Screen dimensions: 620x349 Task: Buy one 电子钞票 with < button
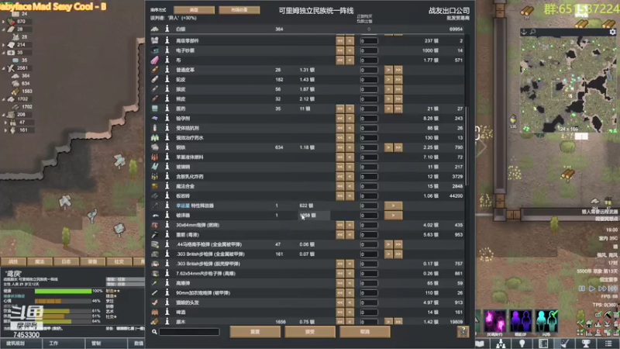(350, 50)
